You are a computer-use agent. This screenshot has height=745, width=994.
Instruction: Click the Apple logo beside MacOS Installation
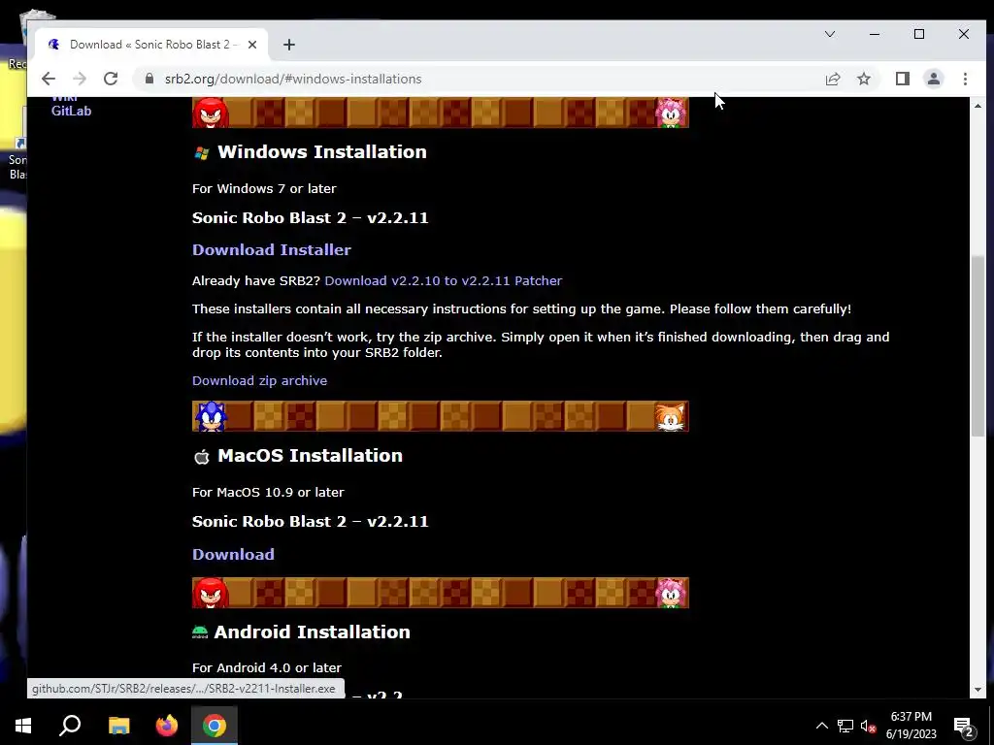coord(202,456)
